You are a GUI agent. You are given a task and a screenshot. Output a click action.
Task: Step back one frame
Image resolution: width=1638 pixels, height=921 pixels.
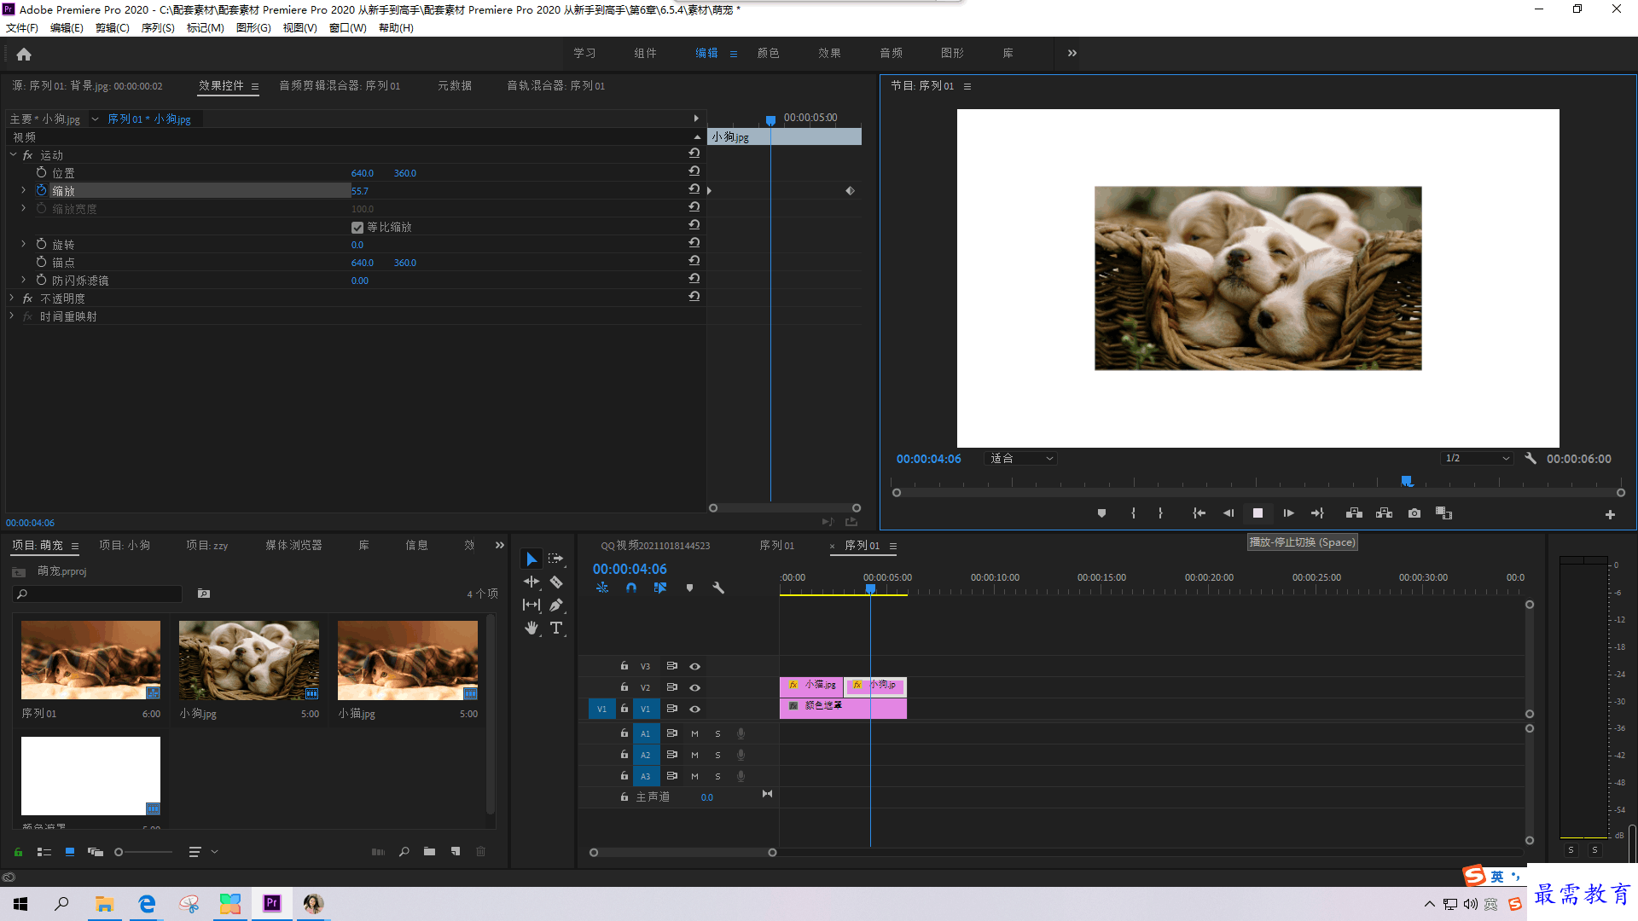[x=1228, y=513]
